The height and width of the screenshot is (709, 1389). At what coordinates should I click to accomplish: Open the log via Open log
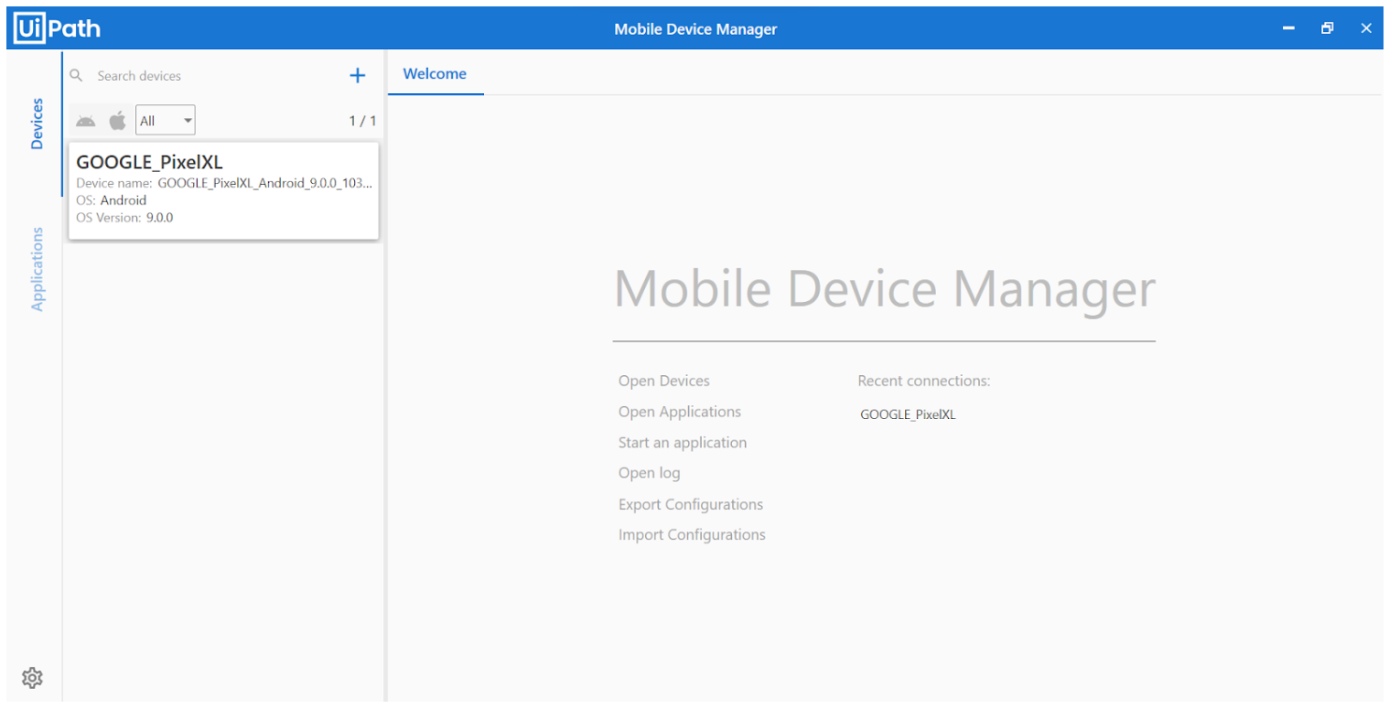click(649, 473)
